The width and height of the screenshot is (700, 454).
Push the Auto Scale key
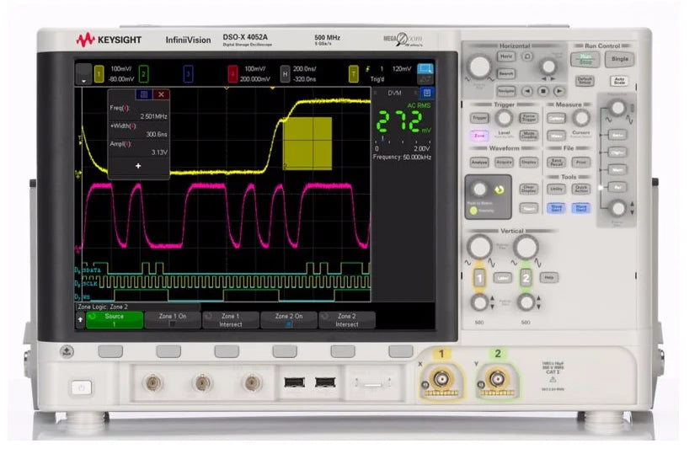(619, 81)
